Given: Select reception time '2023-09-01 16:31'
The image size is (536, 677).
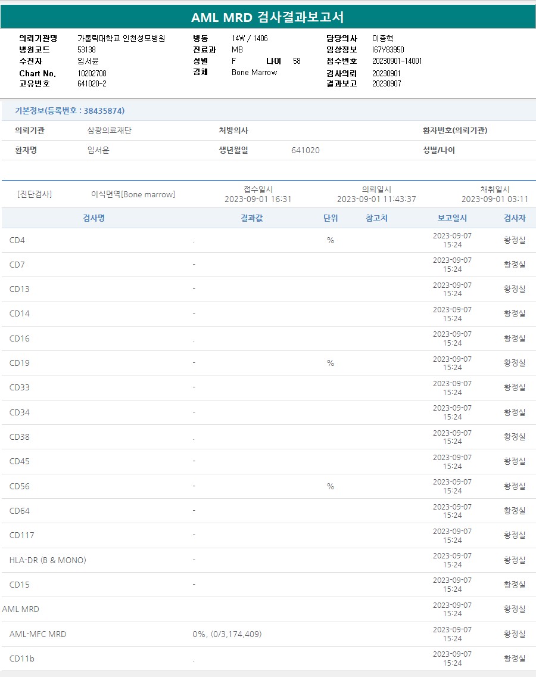Looking at the screenshot, I should point(258,199).
